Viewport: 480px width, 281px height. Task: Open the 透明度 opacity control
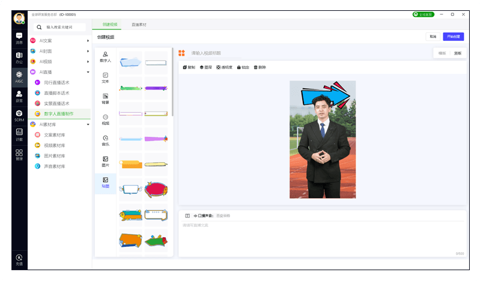225,67
